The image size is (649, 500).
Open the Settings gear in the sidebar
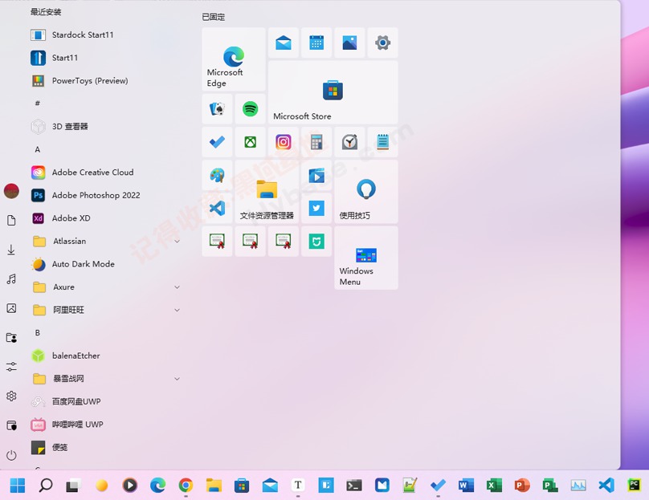pos(11,396)
